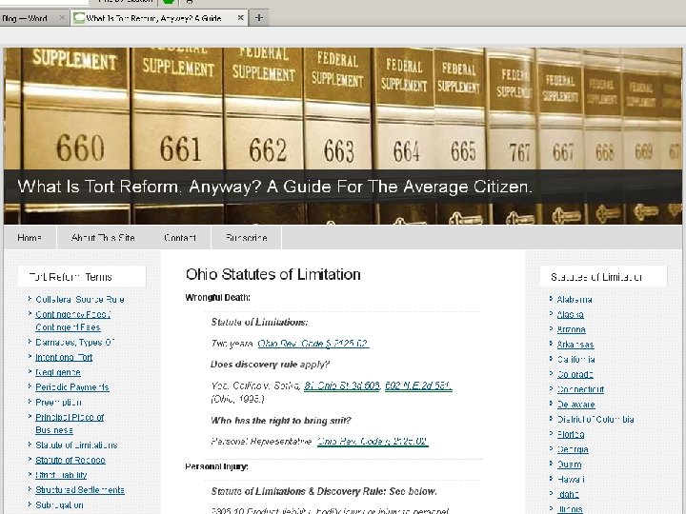Open the Preemption term
The width and height of the screenshot is (686, 514).
pyautogui.click(x=58, y=402)
